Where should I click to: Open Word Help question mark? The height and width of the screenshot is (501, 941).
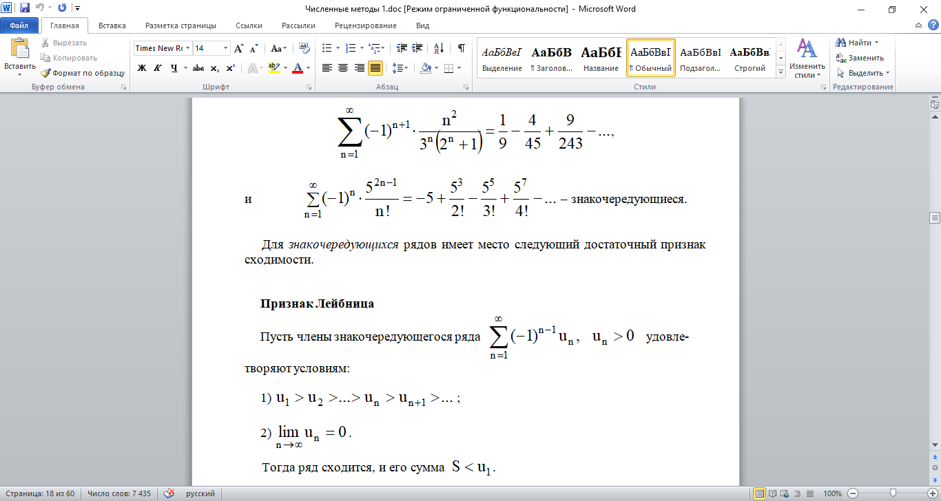[933, 25]
